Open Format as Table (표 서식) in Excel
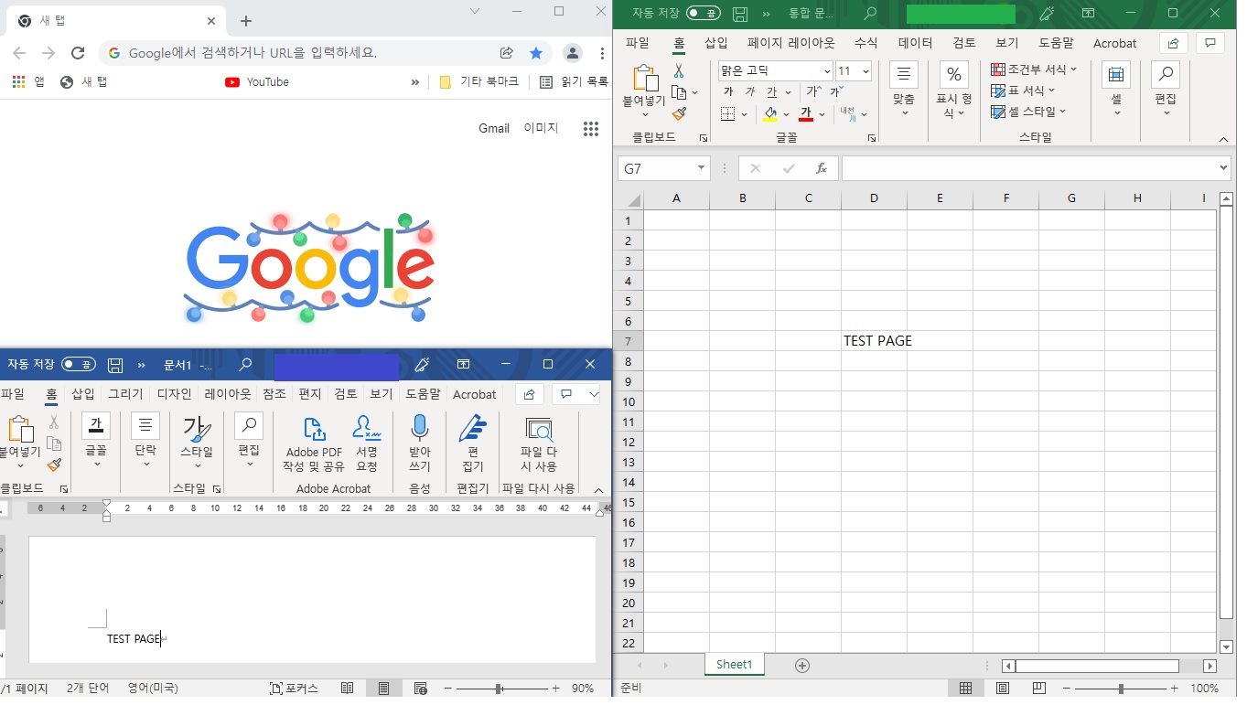The width and height of the screenshot is (1247, 705). [1024, 91]
